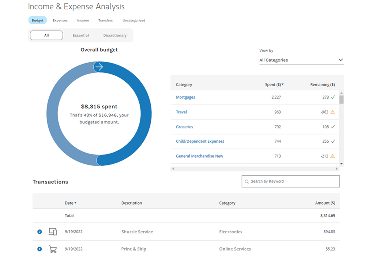Select the Discretionary filter toggle
The width and height of the screenshot is (373, 257).
pos(115,35)
